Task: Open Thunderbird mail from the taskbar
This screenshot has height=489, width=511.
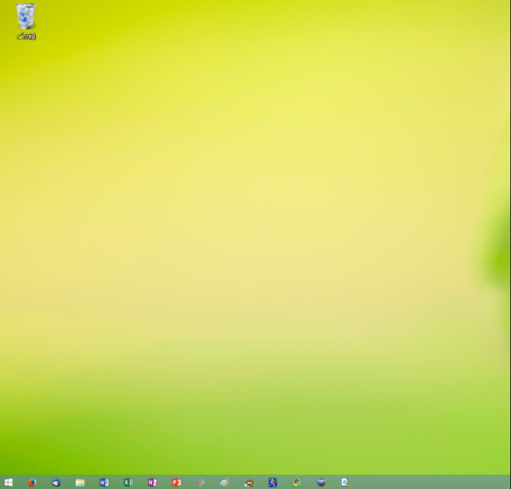Action: [56, 483]
